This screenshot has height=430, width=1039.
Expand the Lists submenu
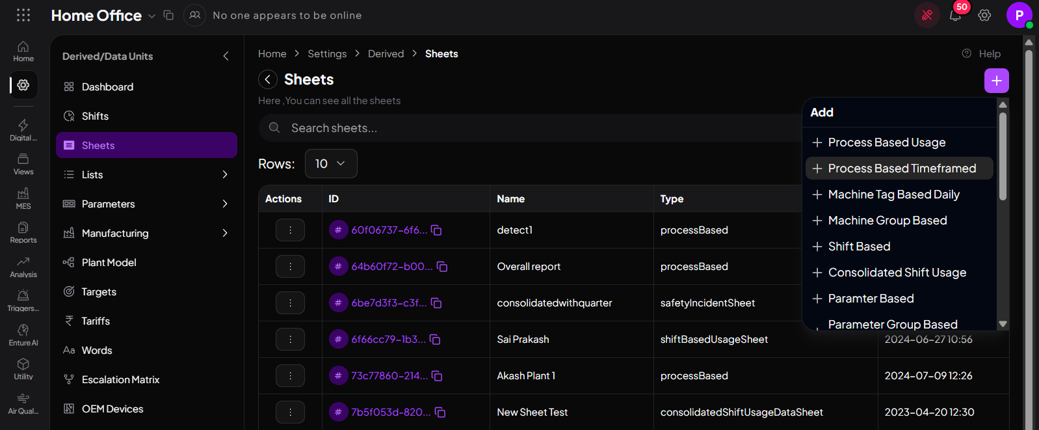(x=225, y=174)
